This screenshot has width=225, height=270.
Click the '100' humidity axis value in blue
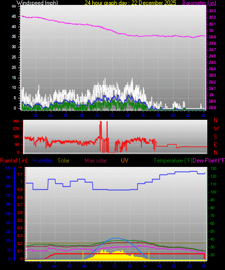(7, 168)
